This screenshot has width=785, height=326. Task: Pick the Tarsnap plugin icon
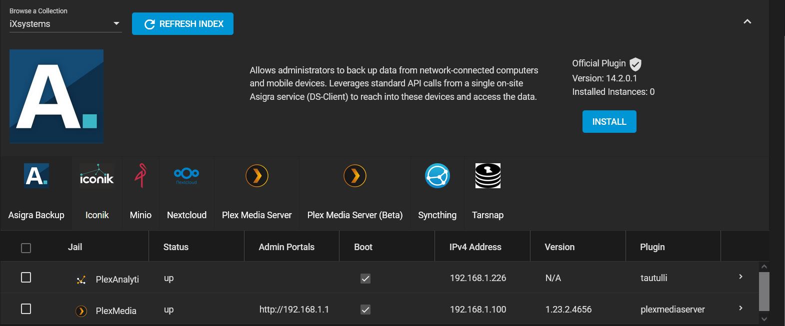click(x=487, y=176)
